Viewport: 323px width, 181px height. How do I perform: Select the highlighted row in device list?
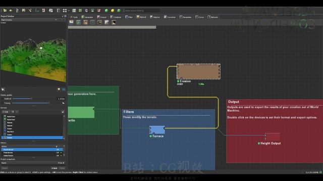32,138
